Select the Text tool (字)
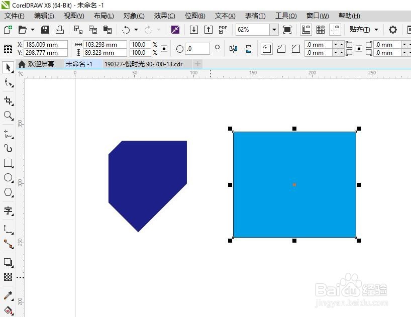411x317 pixels. (x=8, y=210)
